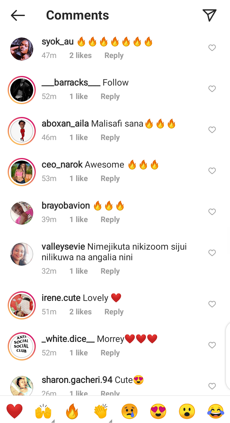Open aboxan_aila username profile link
230x423 pixels.
(65, 124)
